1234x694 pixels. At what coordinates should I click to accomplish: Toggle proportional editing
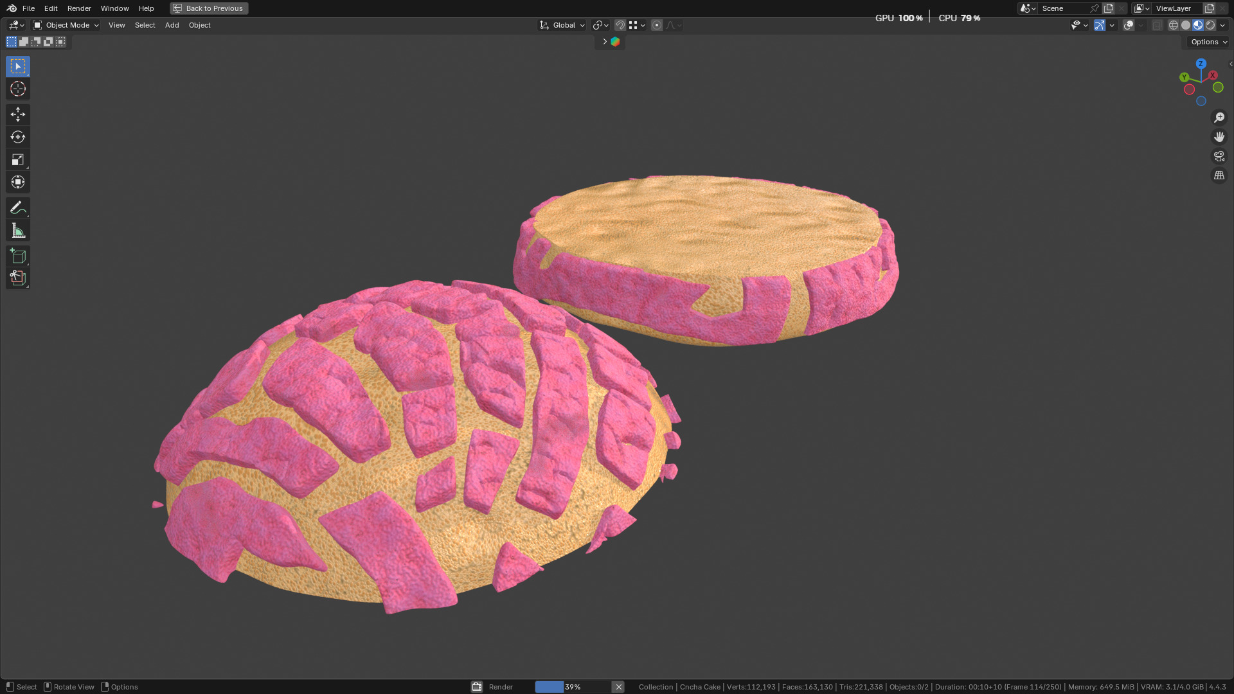click(657, 25)
